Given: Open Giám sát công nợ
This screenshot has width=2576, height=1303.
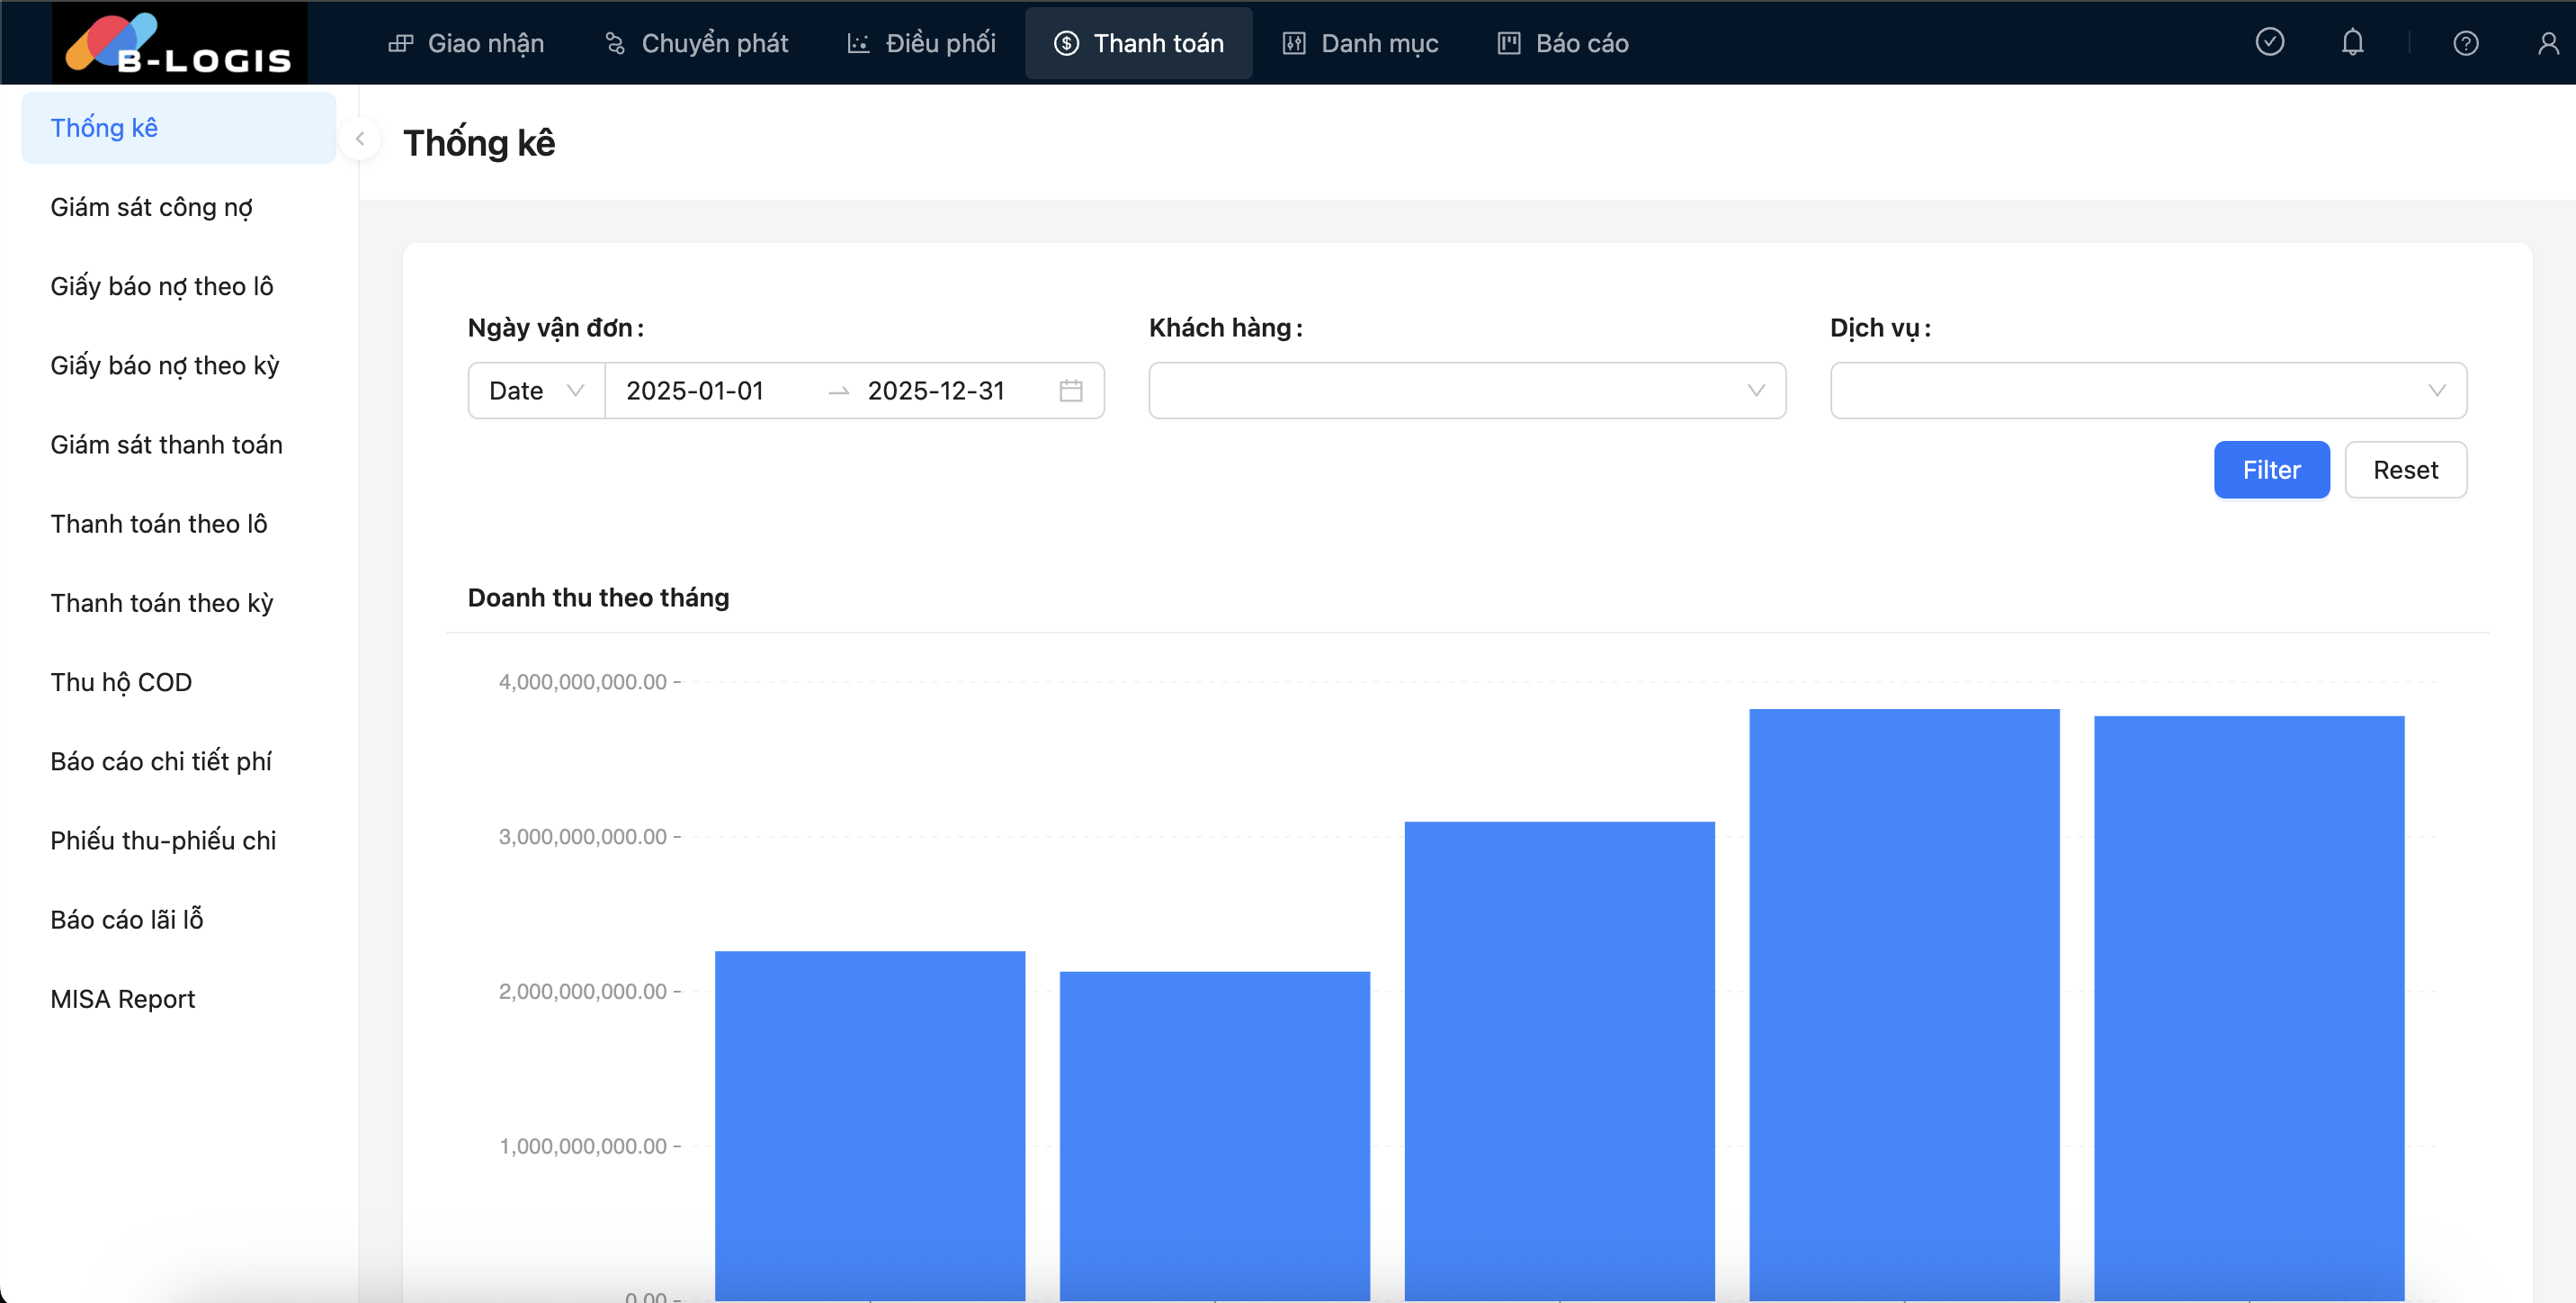Looking at the screenshot, I should (x=178, y=207).
